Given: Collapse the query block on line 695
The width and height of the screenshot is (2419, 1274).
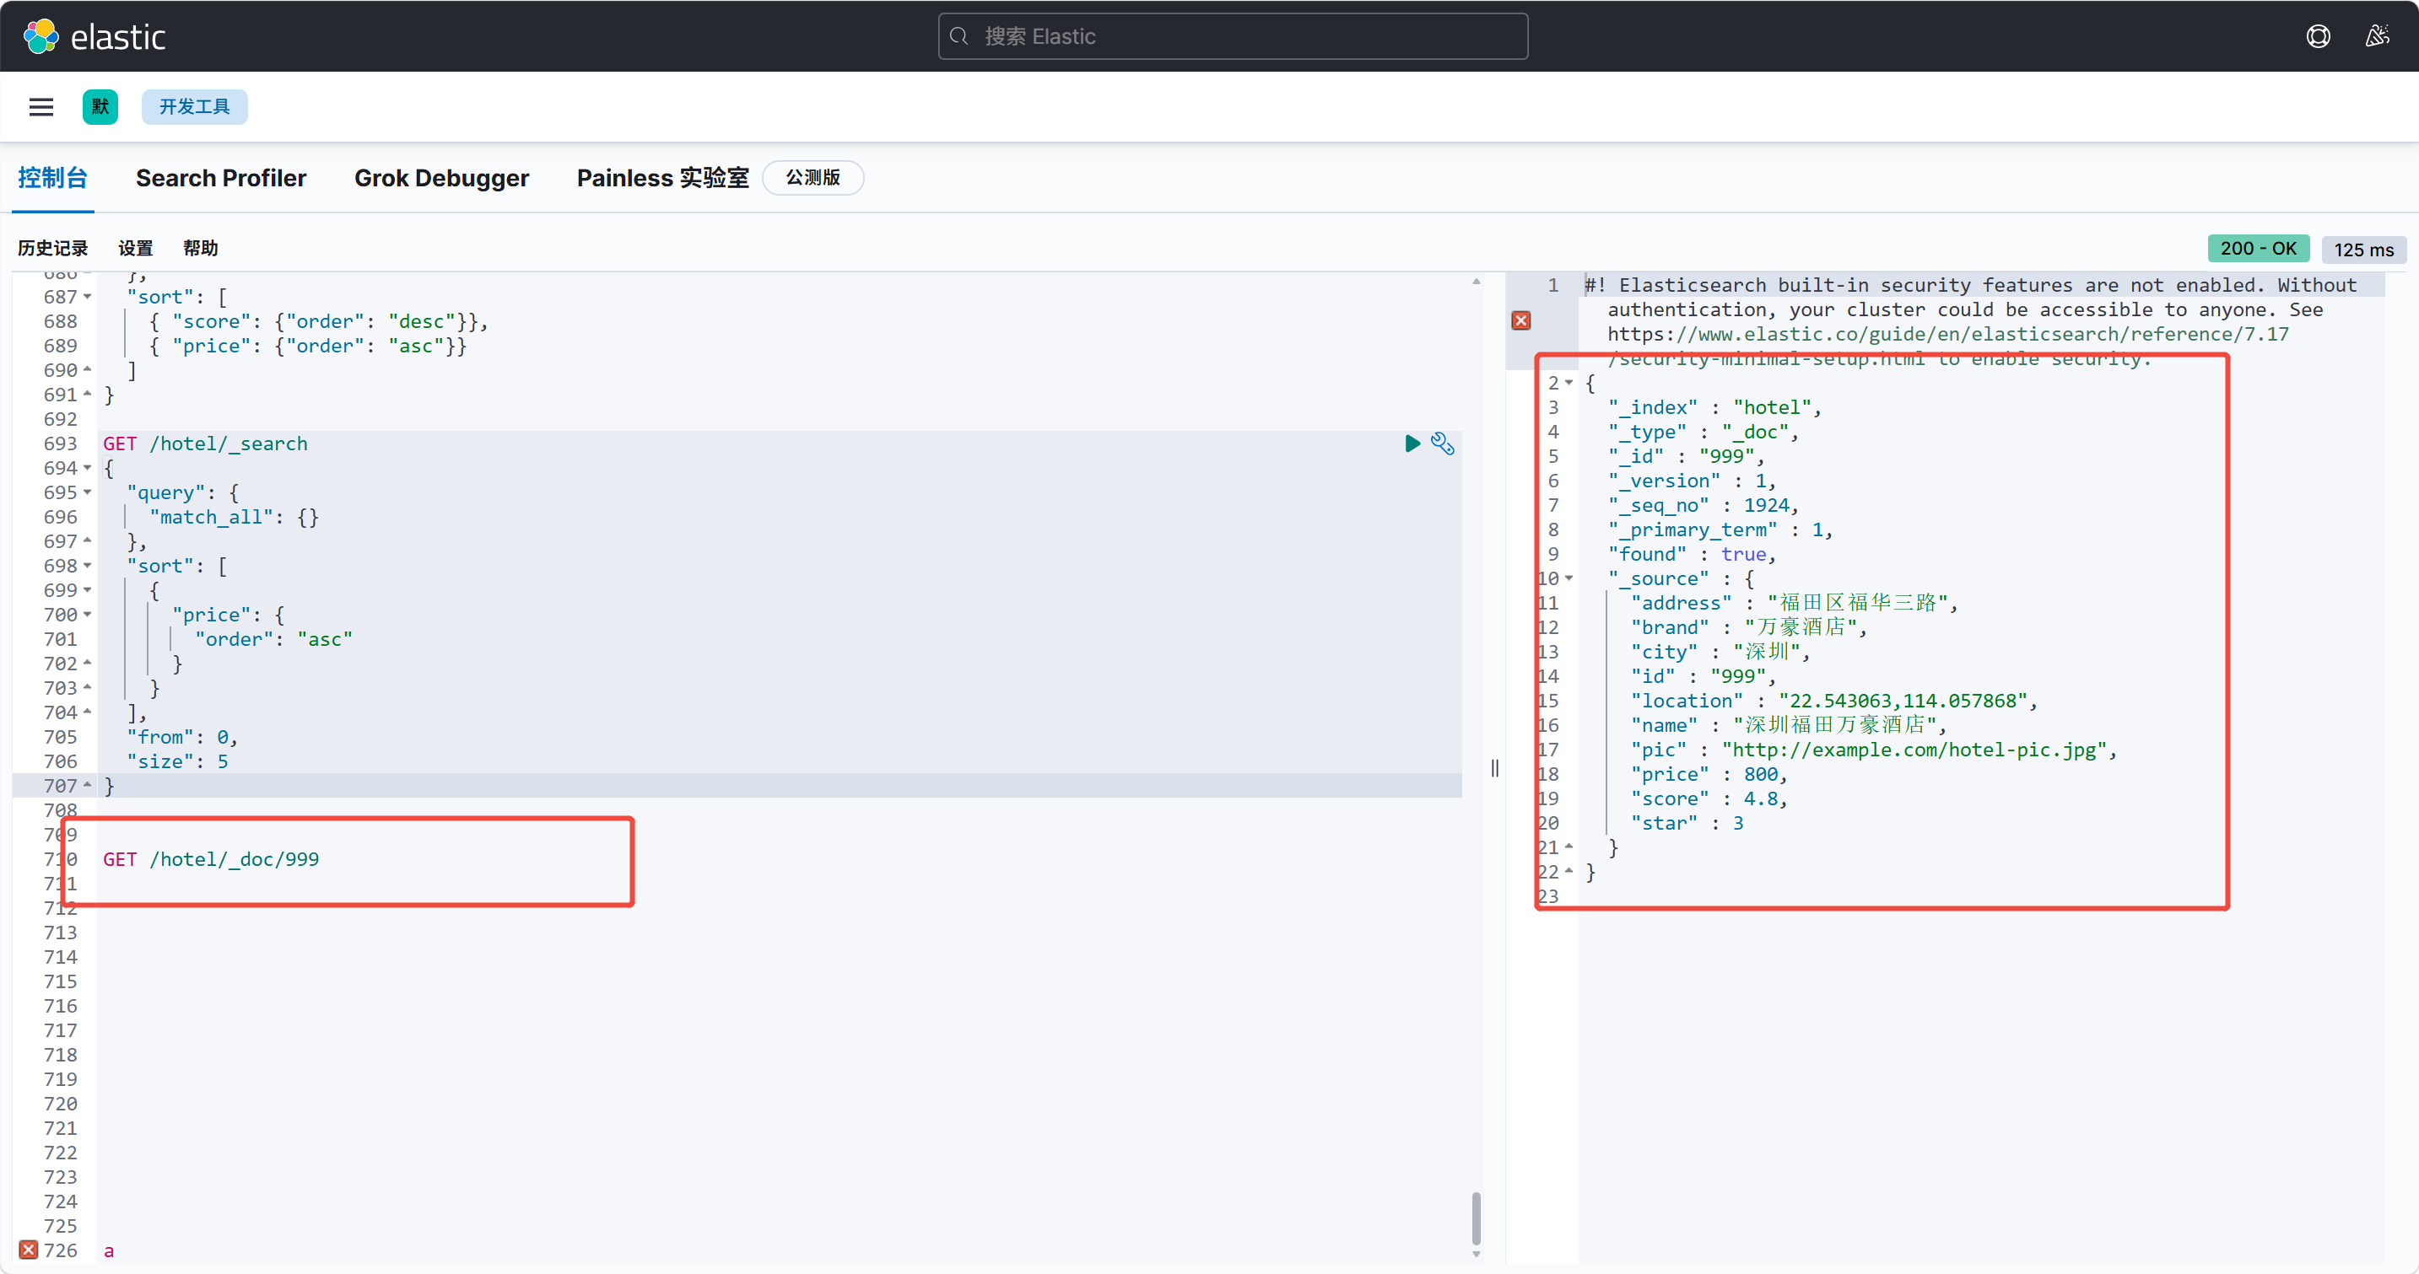Looking at the screenshot, I should pyautogui.click(x=88, y=492).
